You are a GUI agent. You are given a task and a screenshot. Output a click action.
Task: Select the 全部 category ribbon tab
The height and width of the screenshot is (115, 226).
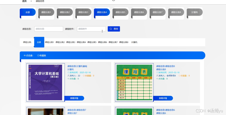click(28, 12)
